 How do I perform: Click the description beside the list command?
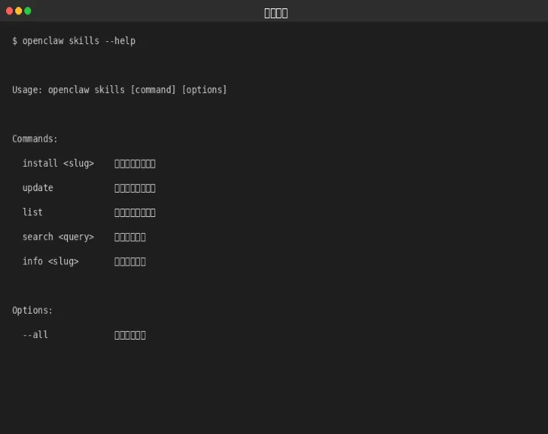point(135,212)
